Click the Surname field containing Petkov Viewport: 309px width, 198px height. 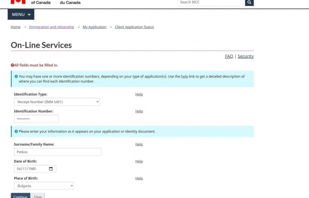pos(57,152)
